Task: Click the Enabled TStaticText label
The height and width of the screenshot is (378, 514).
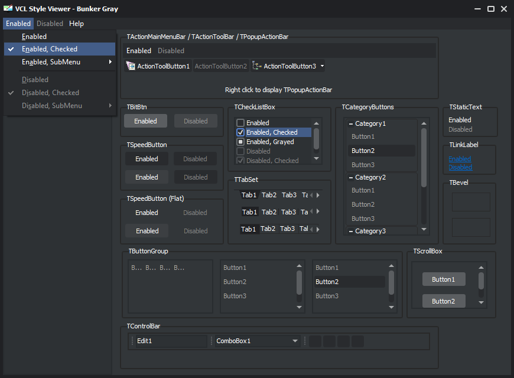Action: pos(460,120)
